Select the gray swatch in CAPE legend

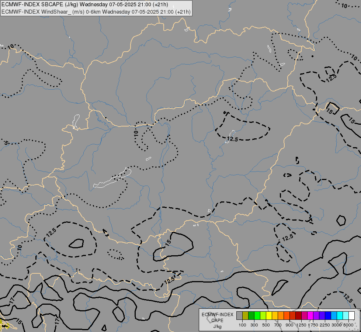pyautogui.click(x=239, y=315)
